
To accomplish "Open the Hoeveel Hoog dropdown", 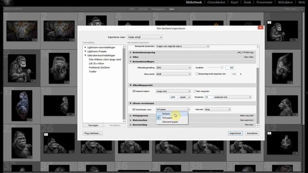I will 218,110.
